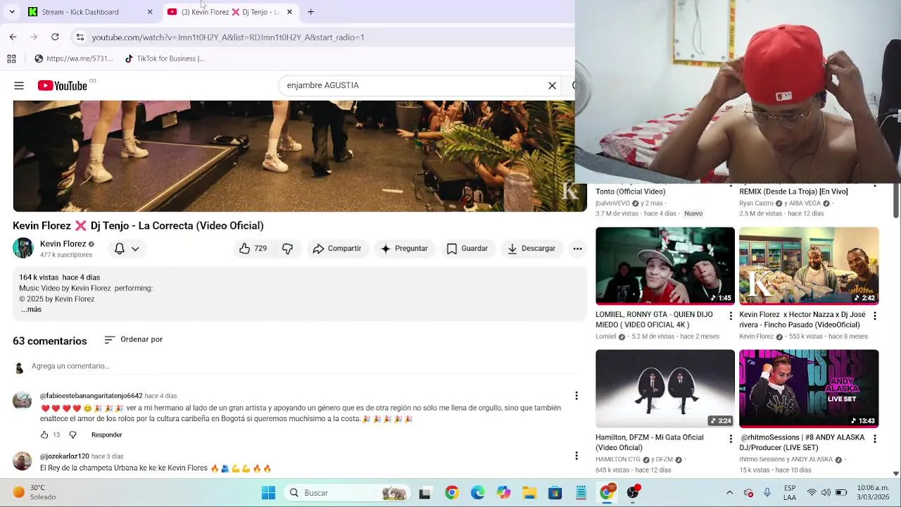Expand description with ...más
This screenshot has width=901, height=507.
[31, 309]
